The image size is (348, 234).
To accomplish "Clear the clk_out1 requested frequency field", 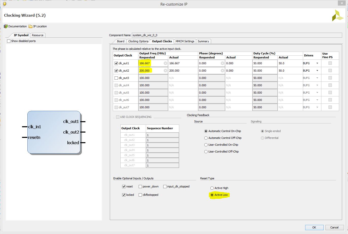I will pyautogui.click(x=165, y=63).
